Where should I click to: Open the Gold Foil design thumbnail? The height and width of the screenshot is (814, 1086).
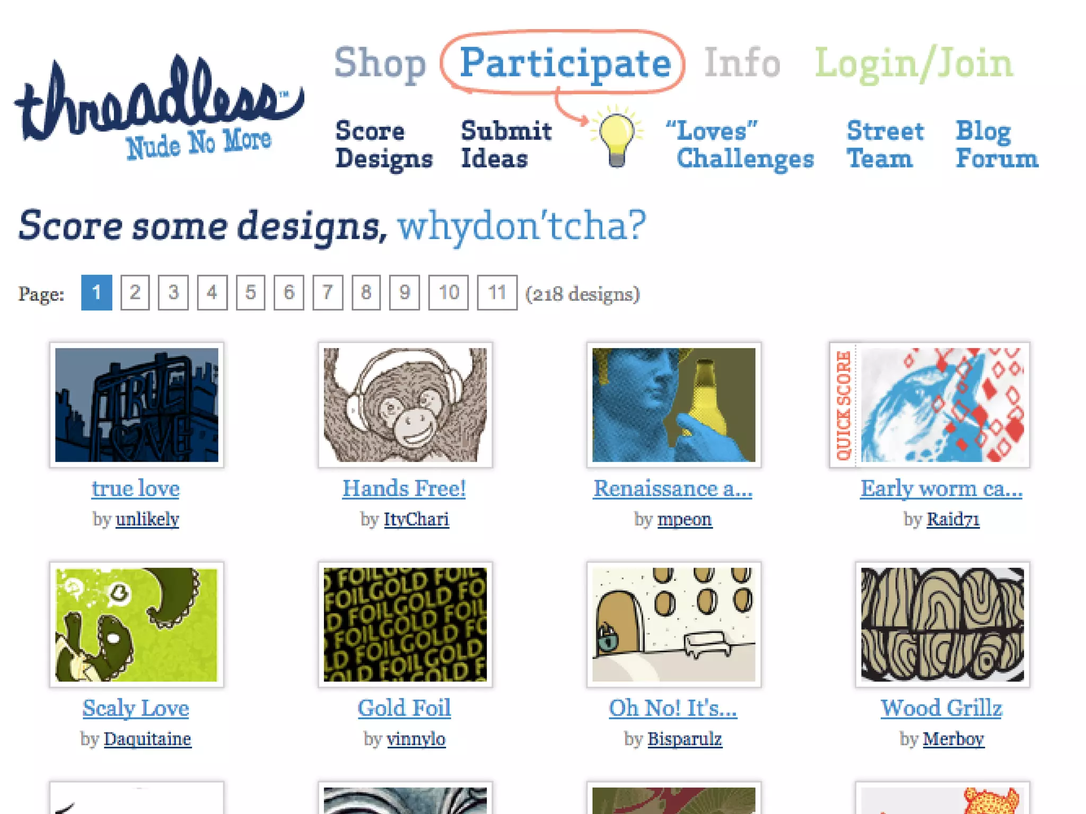[x=405, y=624]
